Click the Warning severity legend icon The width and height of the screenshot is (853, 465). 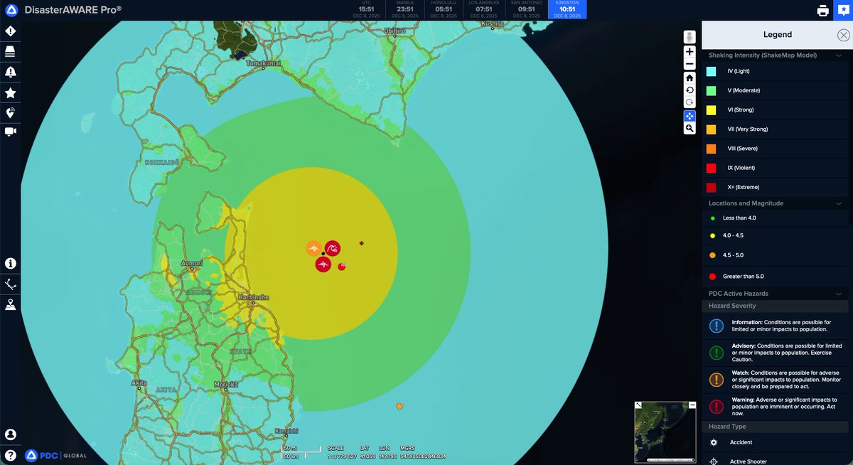coord(717,407)
